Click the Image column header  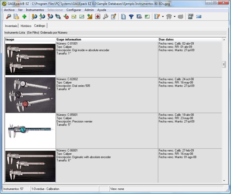click(30, 39)
